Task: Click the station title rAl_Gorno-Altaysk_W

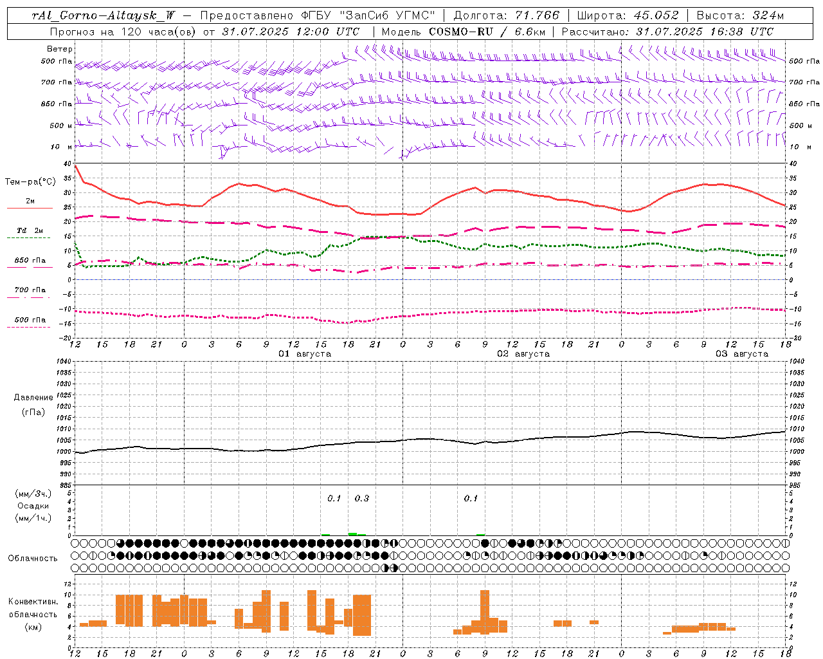Action: 103,15
